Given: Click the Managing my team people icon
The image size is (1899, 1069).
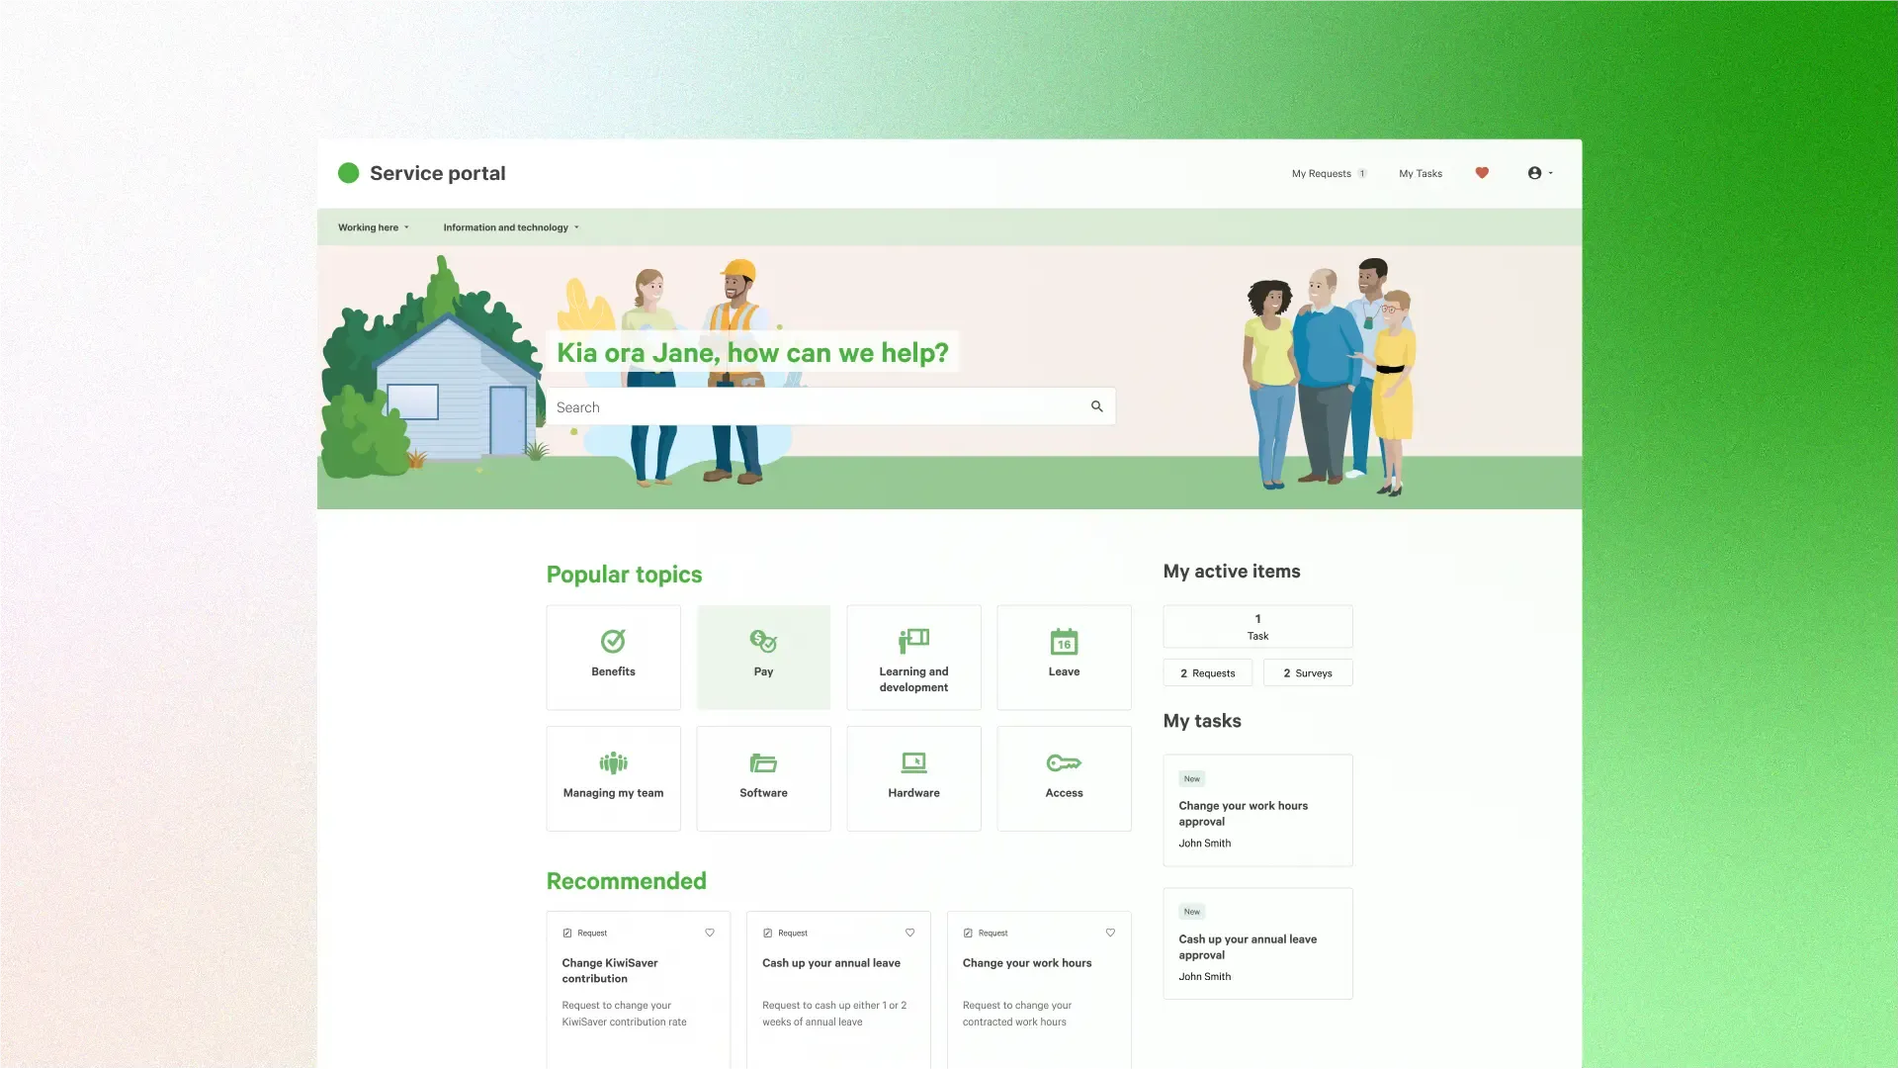Looking at the screenshot, I should coord(613,762).
